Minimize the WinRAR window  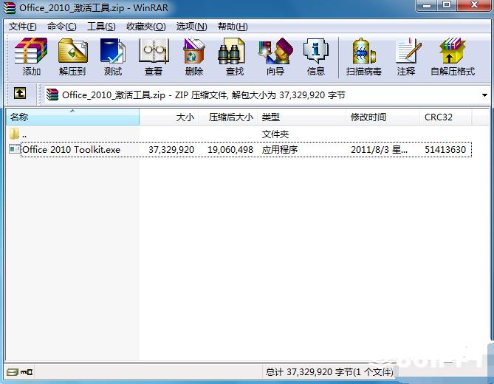click(x=426, y=5)
